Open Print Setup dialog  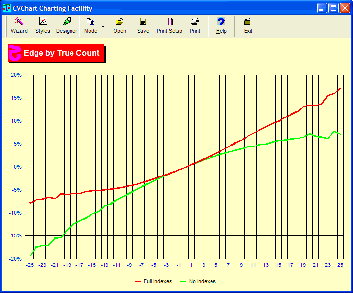[x=170, y=26]
